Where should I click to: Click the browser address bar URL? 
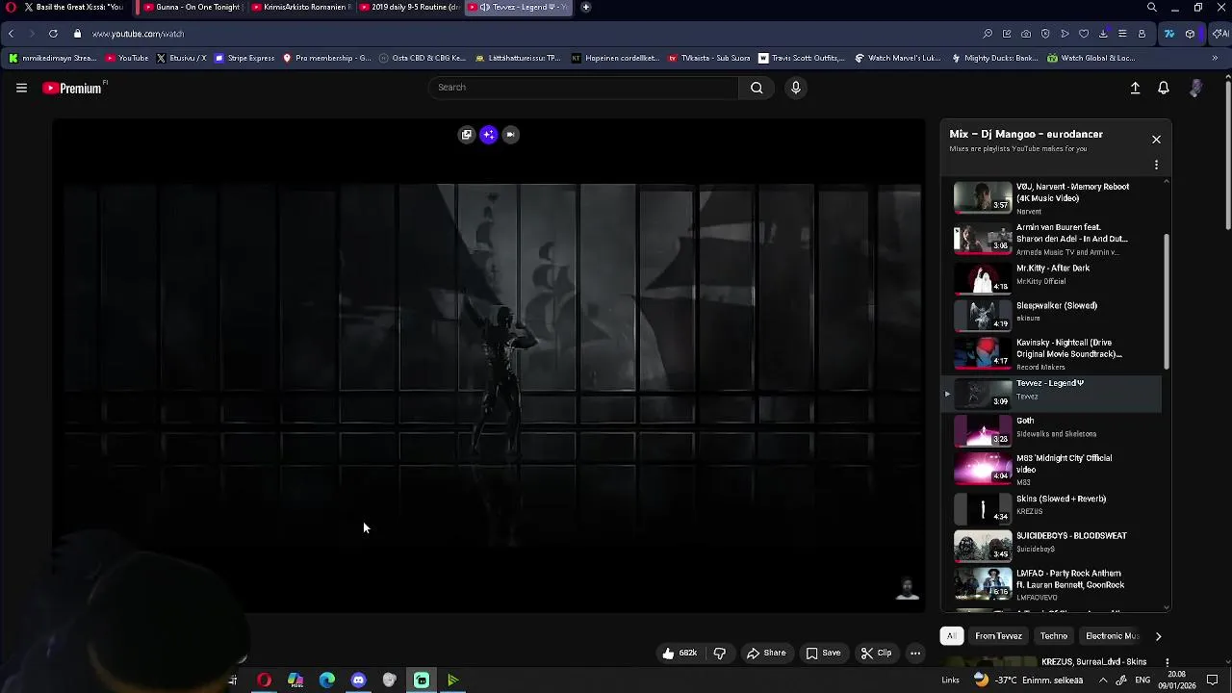[139, 34]
